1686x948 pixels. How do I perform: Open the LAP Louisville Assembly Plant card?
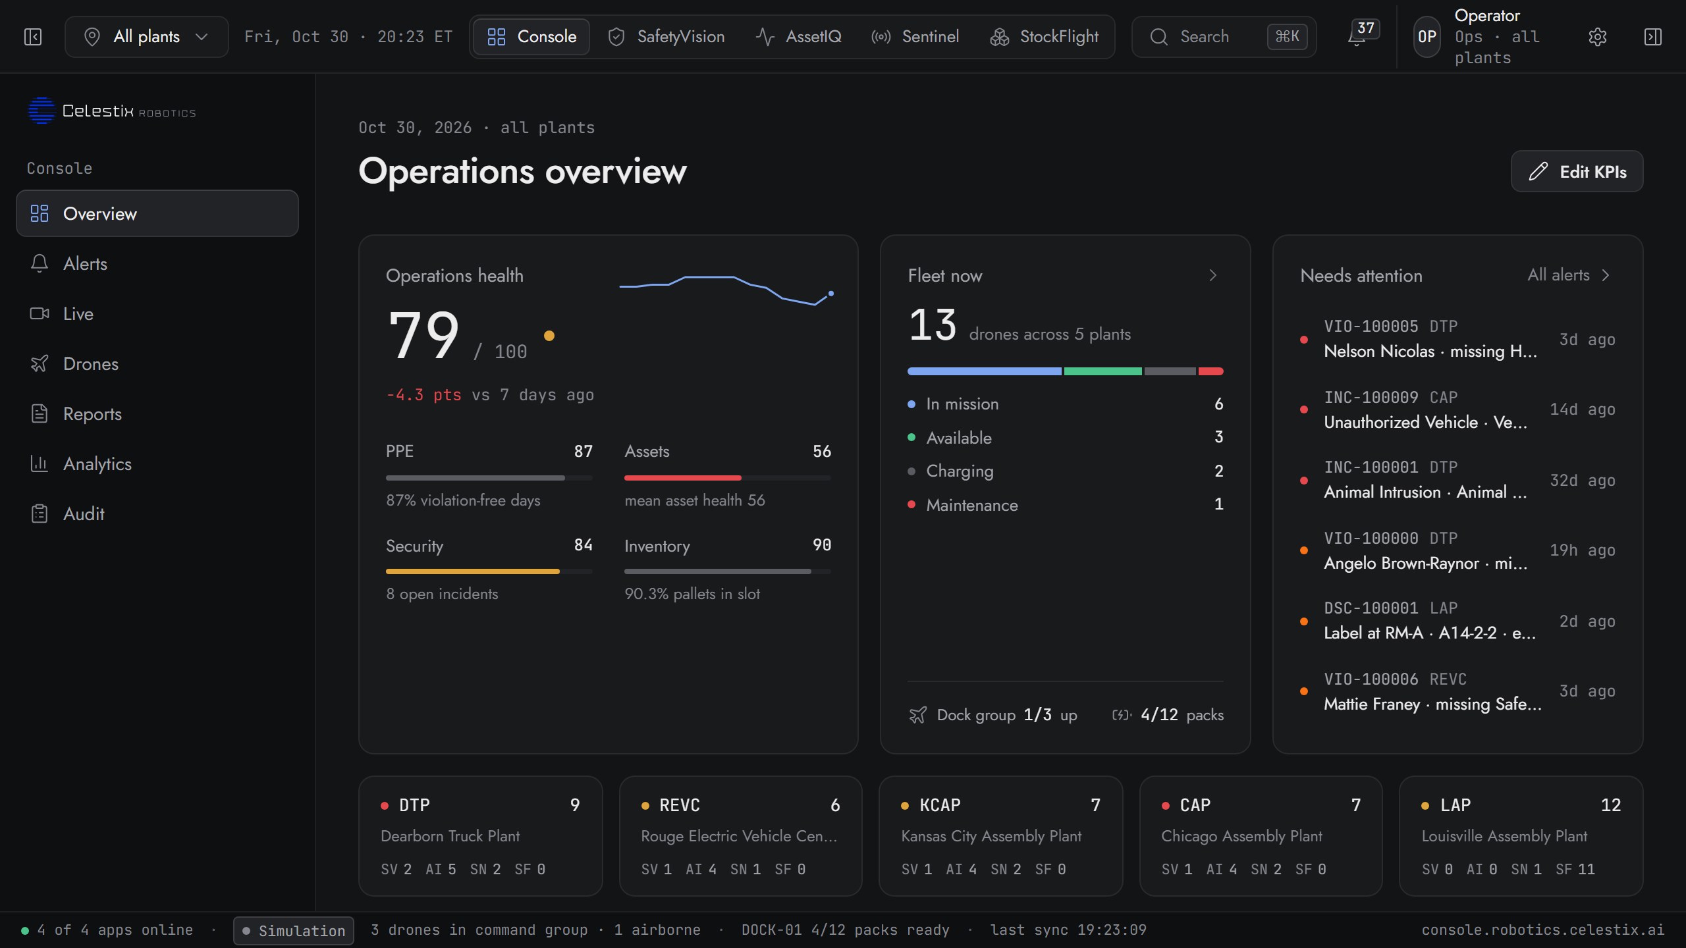coord(1521,836)
